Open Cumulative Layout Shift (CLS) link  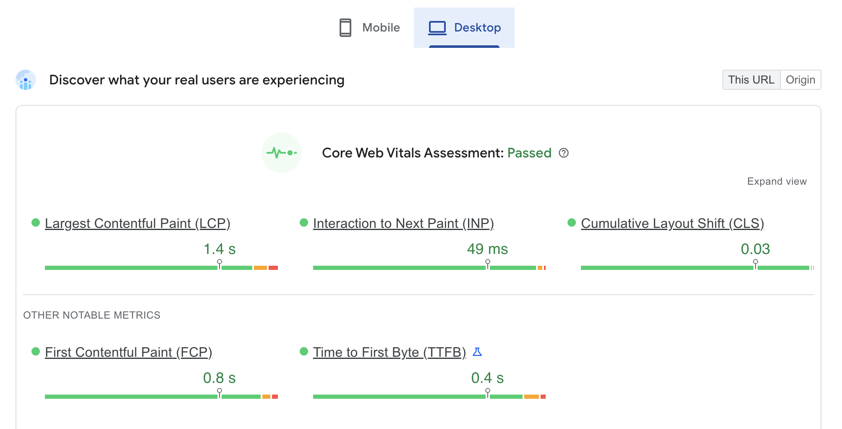[x=672, y=223]
